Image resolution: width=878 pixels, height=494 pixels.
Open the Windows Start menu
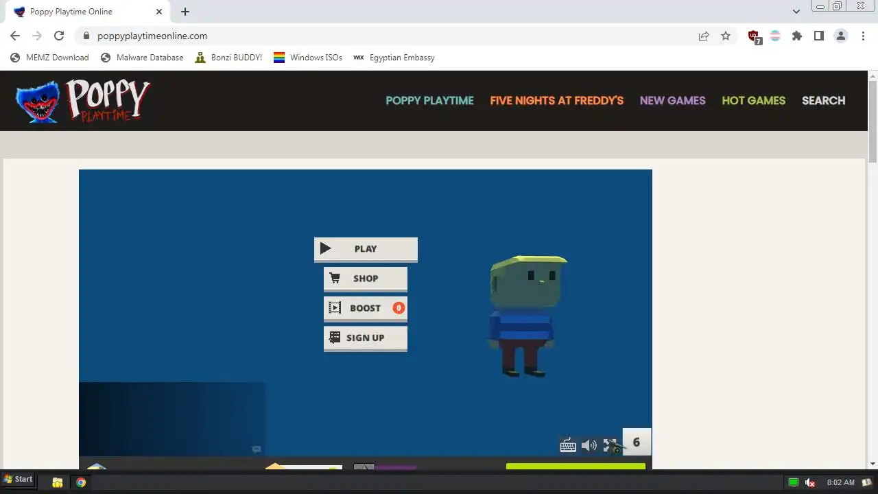point(18,480)
